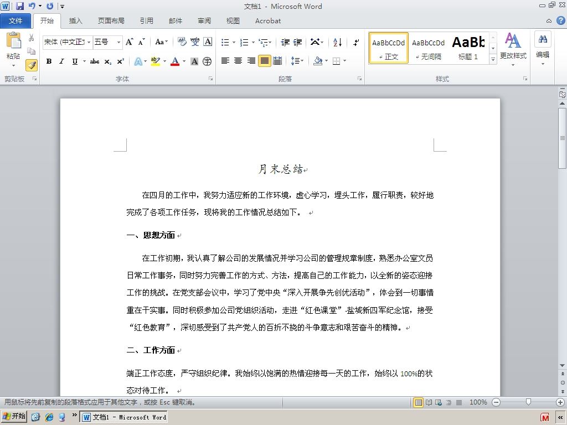Open Line Spacing dropdown
Screen dimensions: 567x425
point(297,61)
